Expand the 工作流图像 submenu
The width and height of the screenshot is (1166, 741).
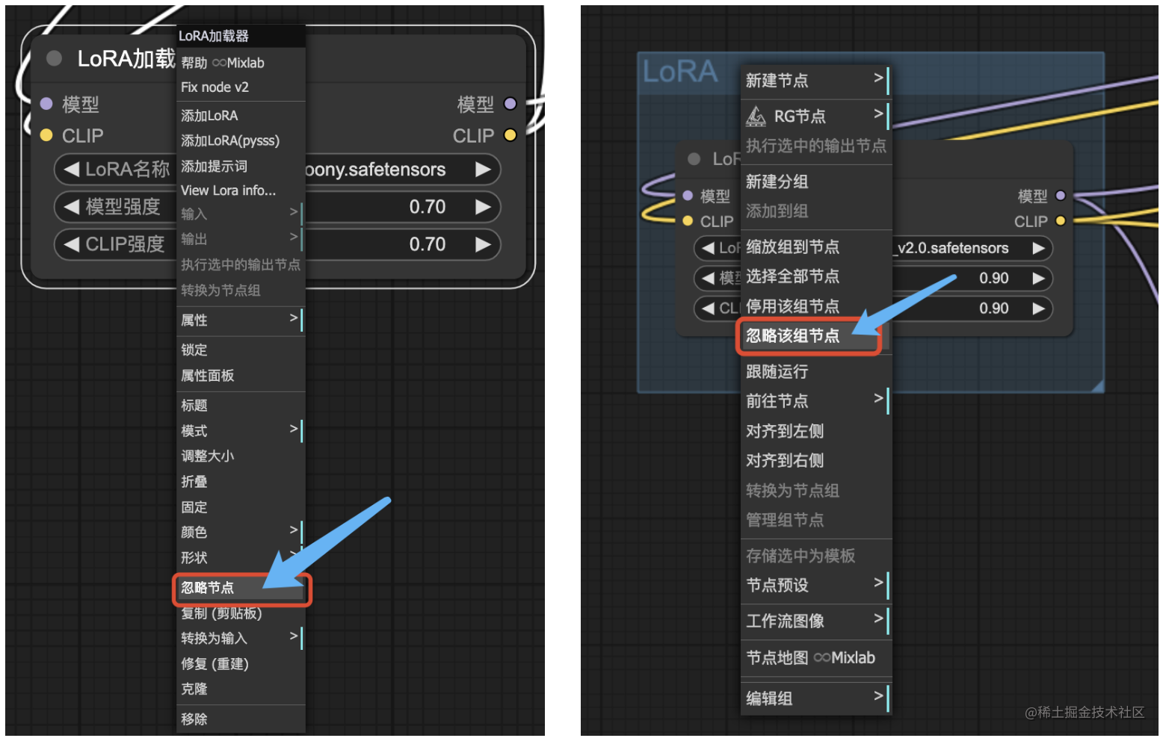(816, 621)
